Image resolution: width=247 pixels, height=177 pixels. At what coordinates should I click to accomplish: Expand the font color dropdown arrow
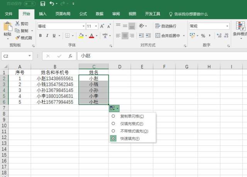(97, 36)
